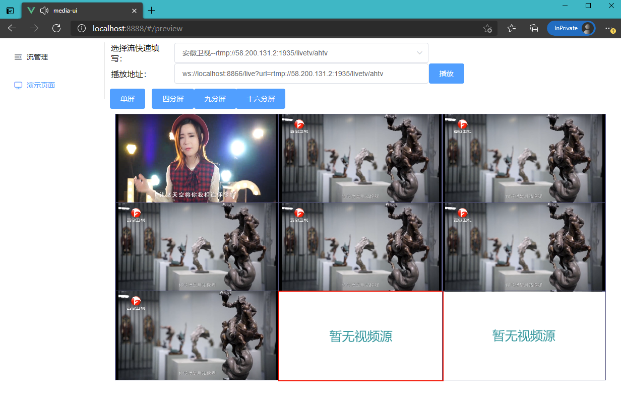Click the site information icon in address bar

point(82,28)
